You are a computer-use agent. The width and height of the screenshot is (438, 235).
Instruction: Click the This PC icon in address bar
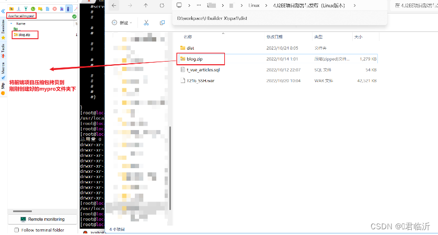coord(179,5)
